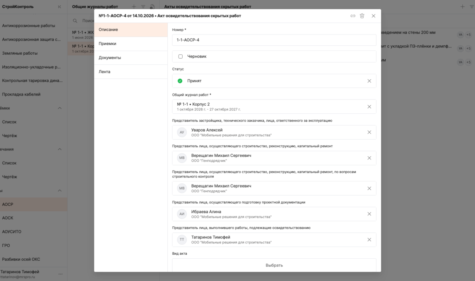475x281 pixels.
Task: Toggle the Черновик checkbox
Action: tap(181, 57)
